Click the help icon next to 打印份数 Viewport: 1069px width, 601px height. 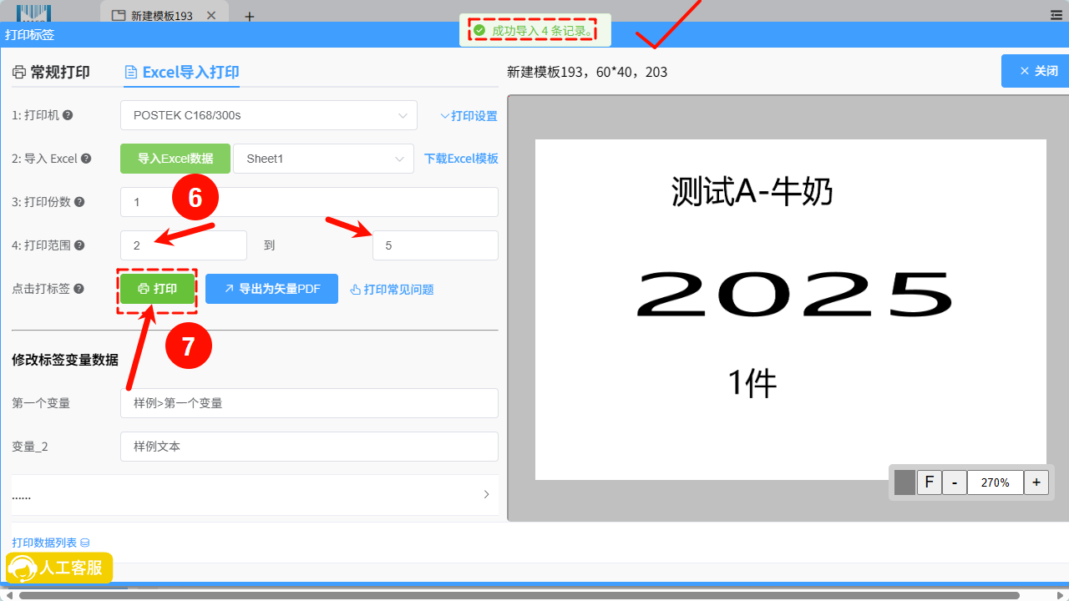coord(79,202)
